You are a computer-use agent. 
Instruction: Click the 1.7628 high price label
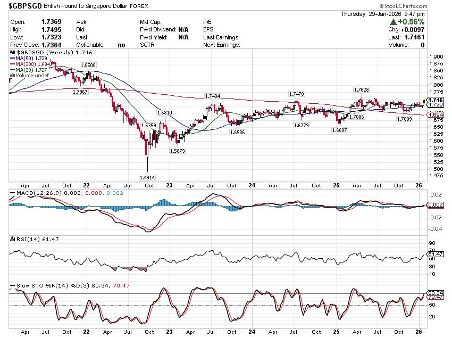362,89
